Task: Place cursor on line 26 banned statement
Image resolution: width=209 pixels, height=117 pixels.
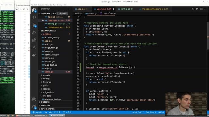Action: tap(109, 67)
